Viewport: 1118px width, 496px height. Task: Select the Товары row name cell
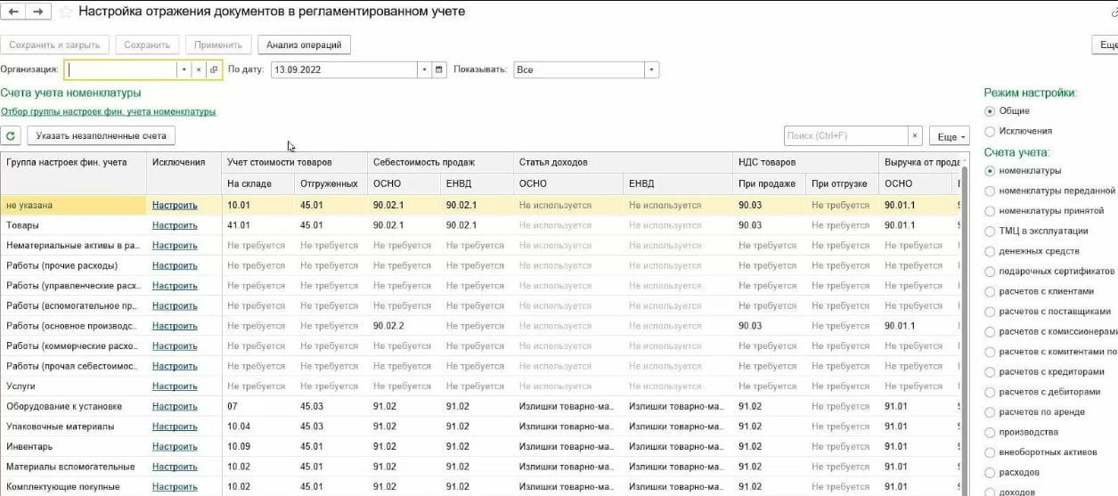tap(73, 225)
